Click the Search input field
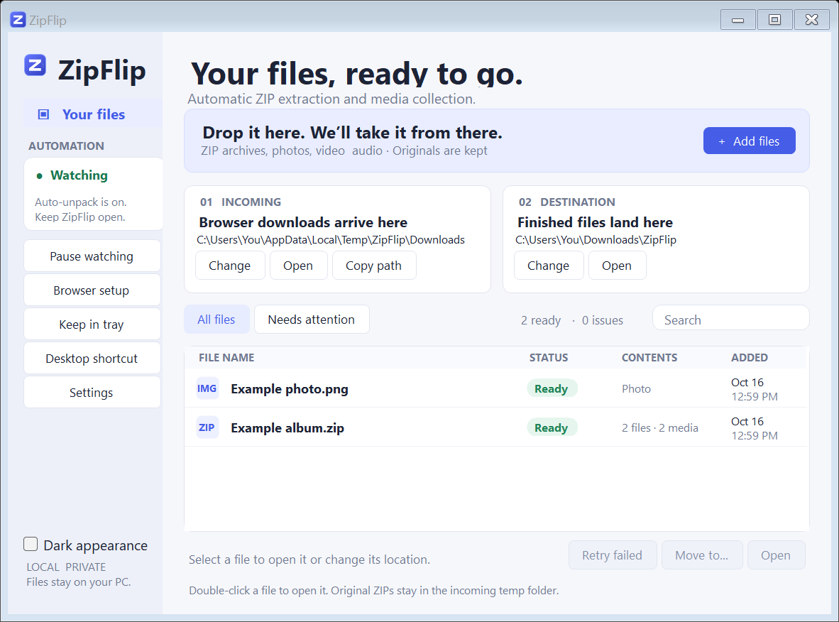 point(731,320)
